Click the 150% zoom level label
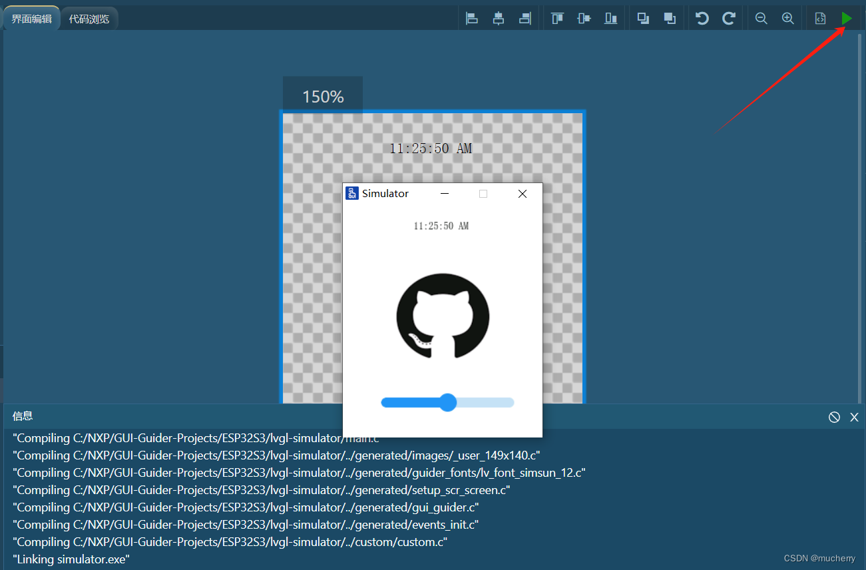Viewport: 866px width, 570px height. pyautogui.click(x=323, y=97)
